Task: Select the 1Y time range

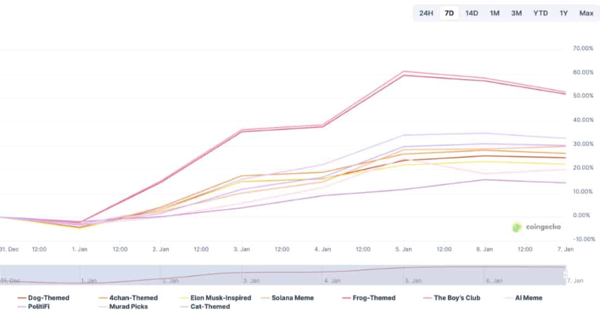Action: [x=563, y=13]
